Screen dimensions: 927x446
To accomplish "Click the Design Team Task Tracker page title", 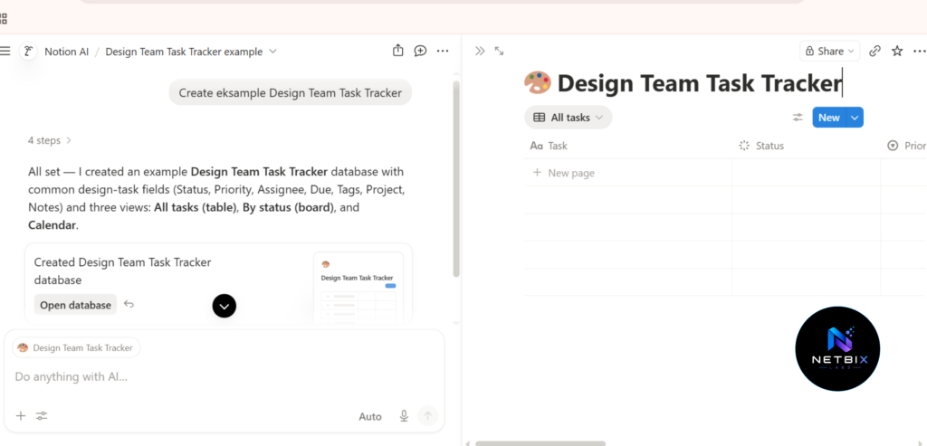I will [x=700, y=83].
